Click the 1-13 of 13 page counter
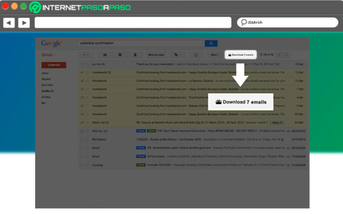 (x=267, y=55)
